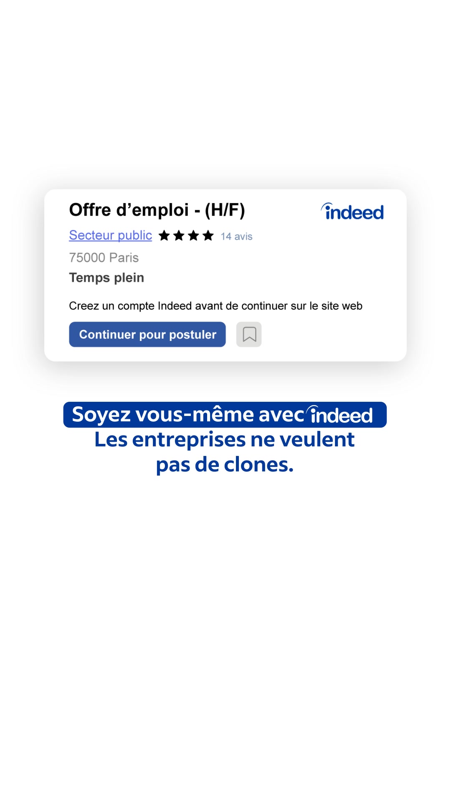The image size is (451, 801).
Task: Open the 14 avis reviews link
Action: [236, 237]
